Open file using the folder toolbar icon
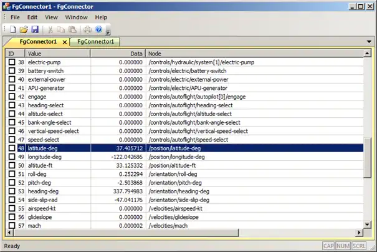The width and height of the screenshot is (377, 252). [x=24, y=29]
